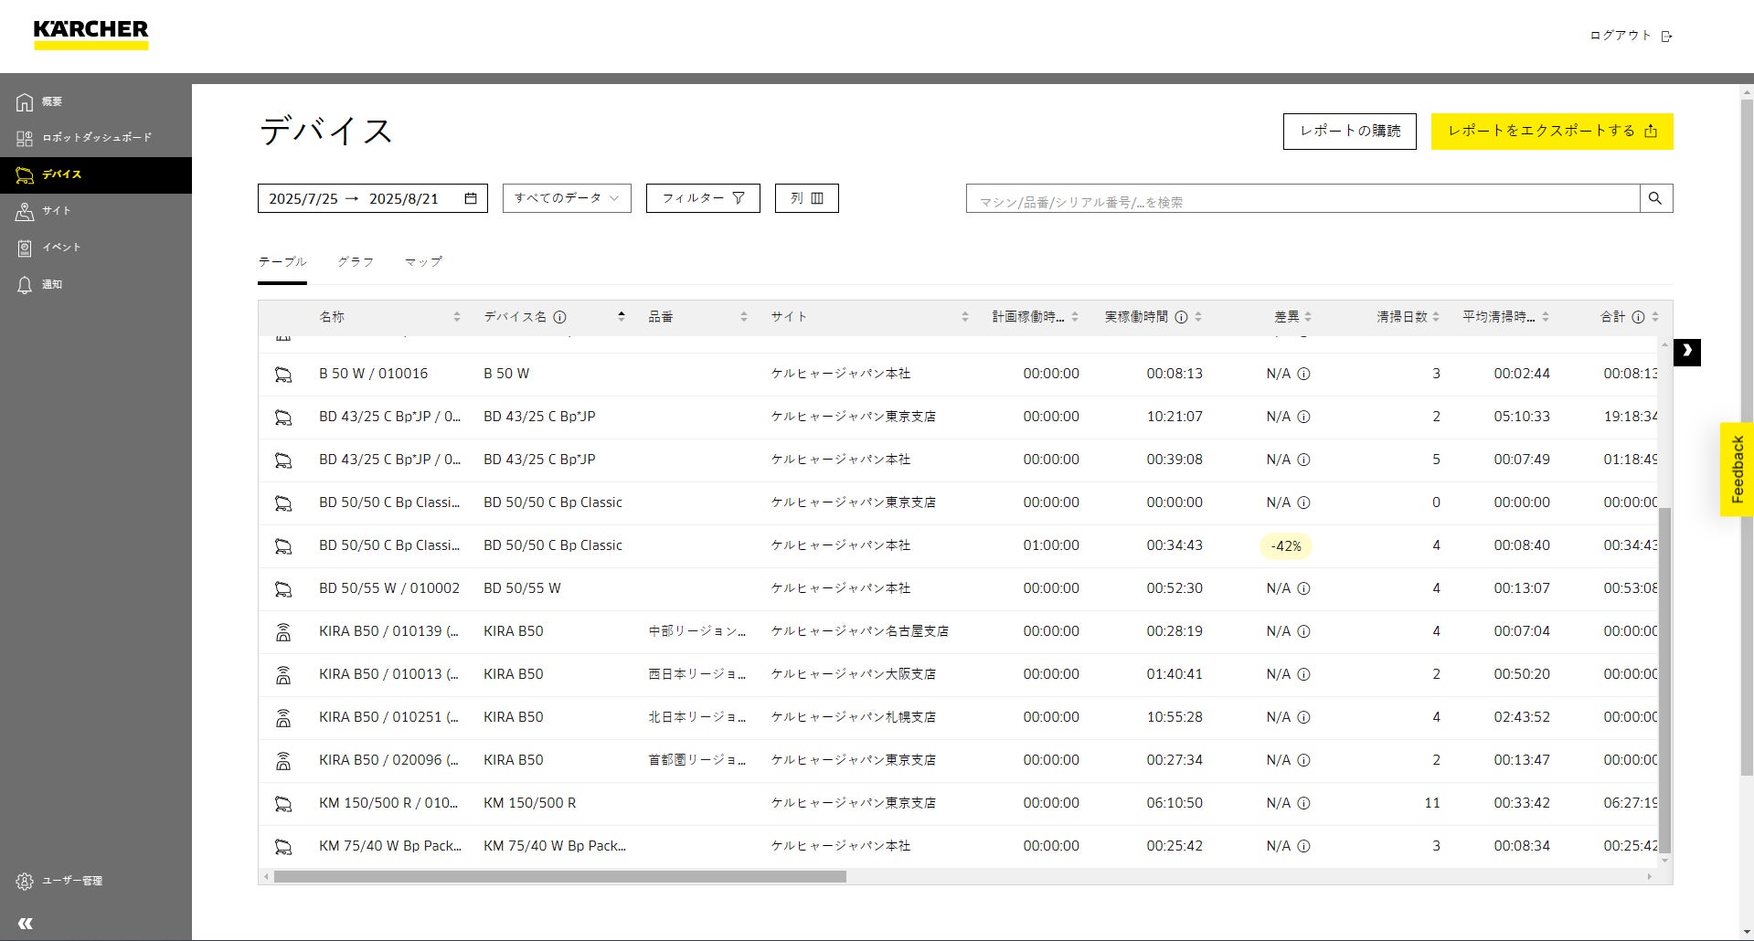Open BD 50/55 W / 010002 device
The image size is (1754, 941).
(x=389, y=588)
